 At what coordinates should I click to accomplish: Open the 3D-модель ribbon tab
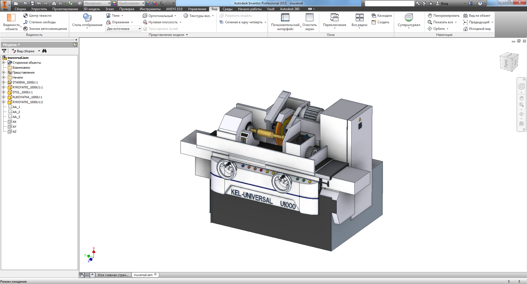pos(92,9)
